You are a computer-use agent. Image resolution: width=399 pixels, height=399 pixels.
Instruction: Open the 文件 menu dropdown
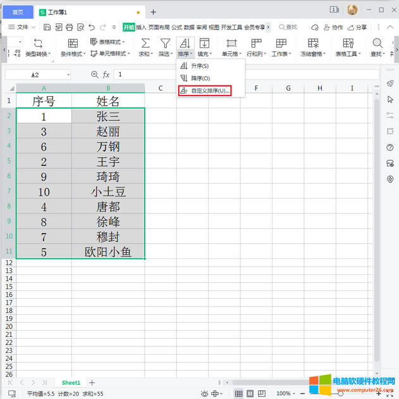22,27
